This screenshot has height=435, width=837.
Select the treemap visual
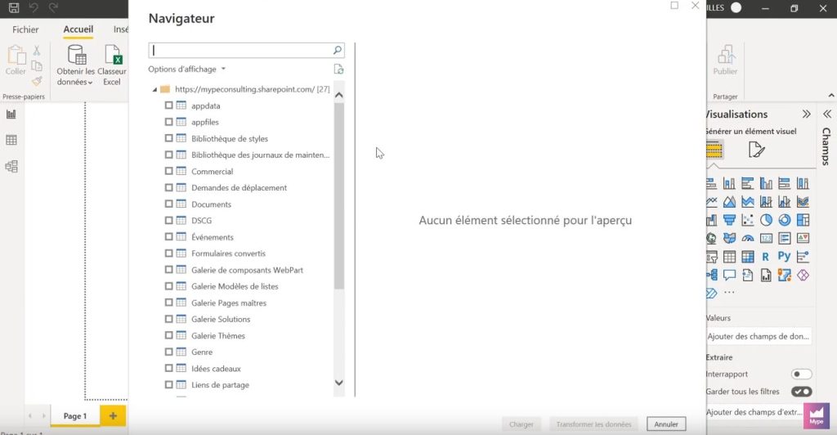[803, 220]
